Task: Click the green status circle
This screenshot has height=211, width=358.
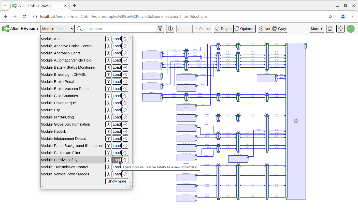Action: click(x=350, y=29)
